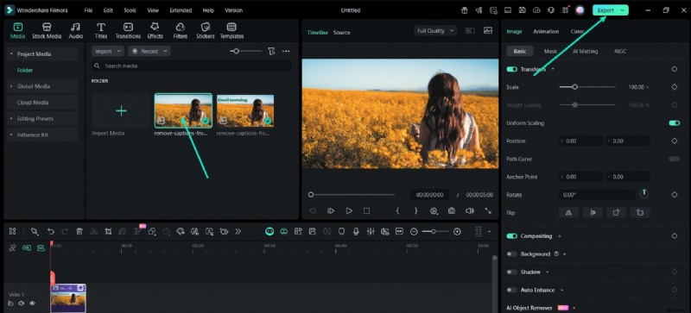691x313 pixels.
Task: Switch preview to Source tab
Action: [x=341, y=33]
